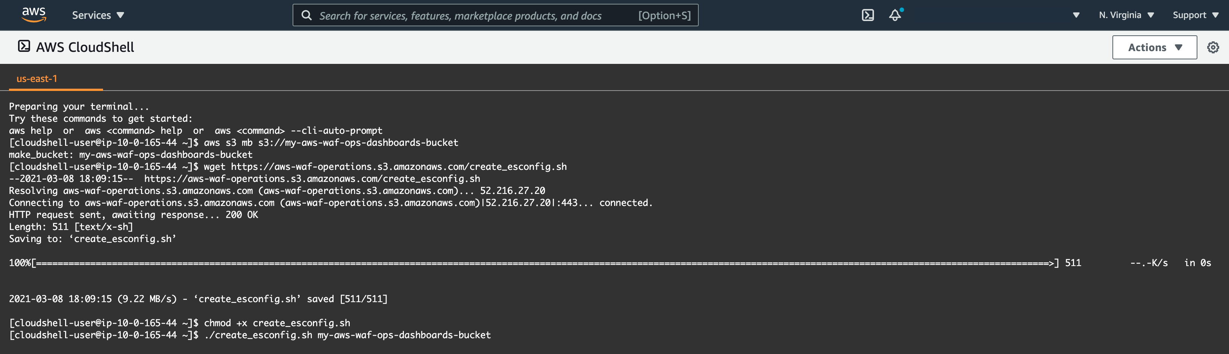Launch CloudShell from the top bar icon
This screenshot has width=1229, height=354.
(x=868, y=15)
